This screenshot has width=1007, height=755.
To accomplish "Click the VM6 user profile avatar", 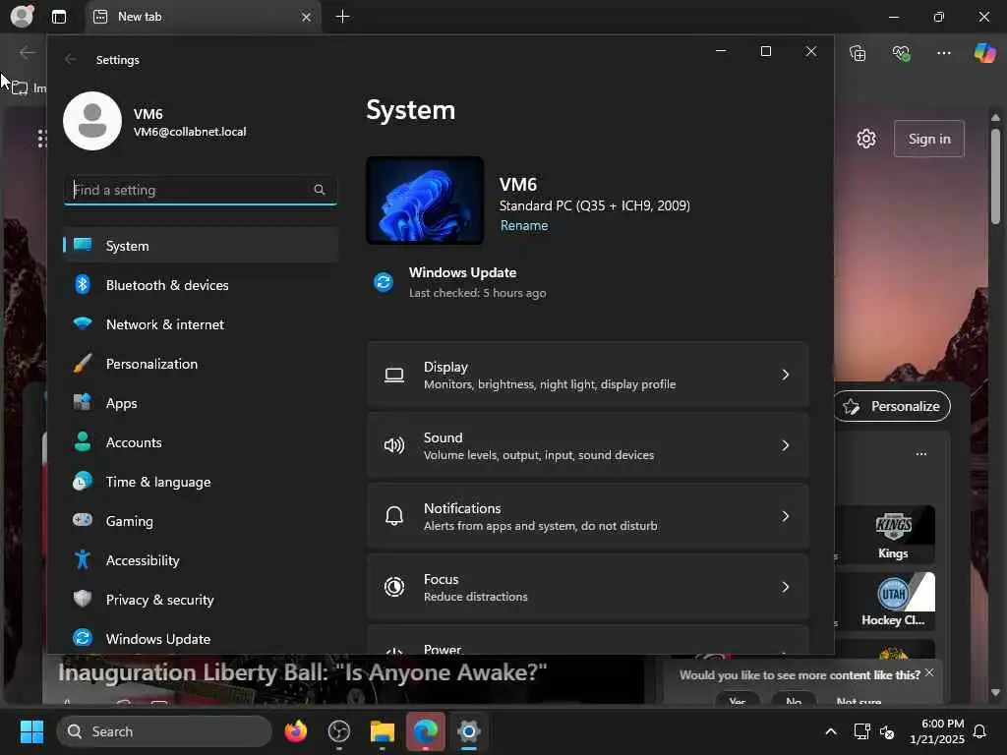I will pos(92,121).
